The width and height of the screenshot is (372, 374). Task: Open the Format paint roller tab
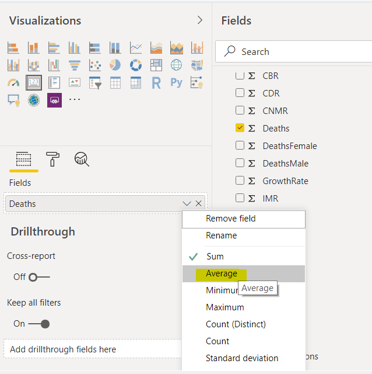pyautogui.click(x=53, y=159)
